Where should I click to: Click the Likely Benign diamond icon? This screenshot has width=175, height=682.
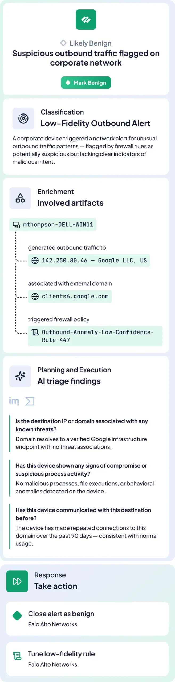(x=63, y=43)
